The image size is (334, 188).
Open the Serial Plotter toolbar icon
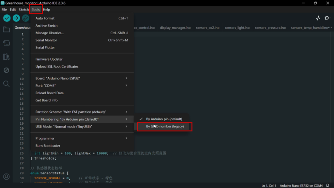(318, 18)
